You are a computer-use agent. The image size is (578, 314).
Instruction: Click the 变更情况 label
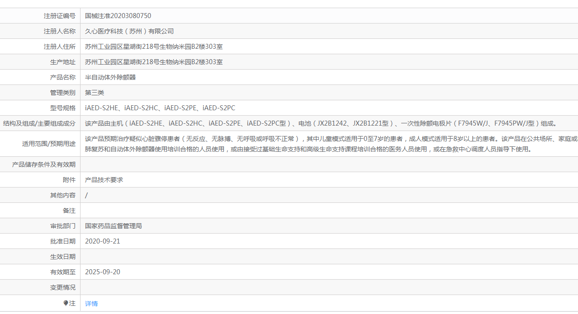tap(63, 287)
